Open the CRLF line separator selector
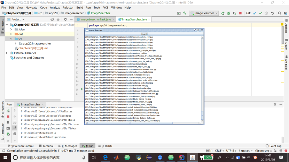 [219, 151]
